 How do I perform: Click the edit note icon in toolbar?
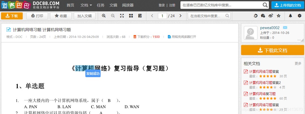[x=140, y=16]
